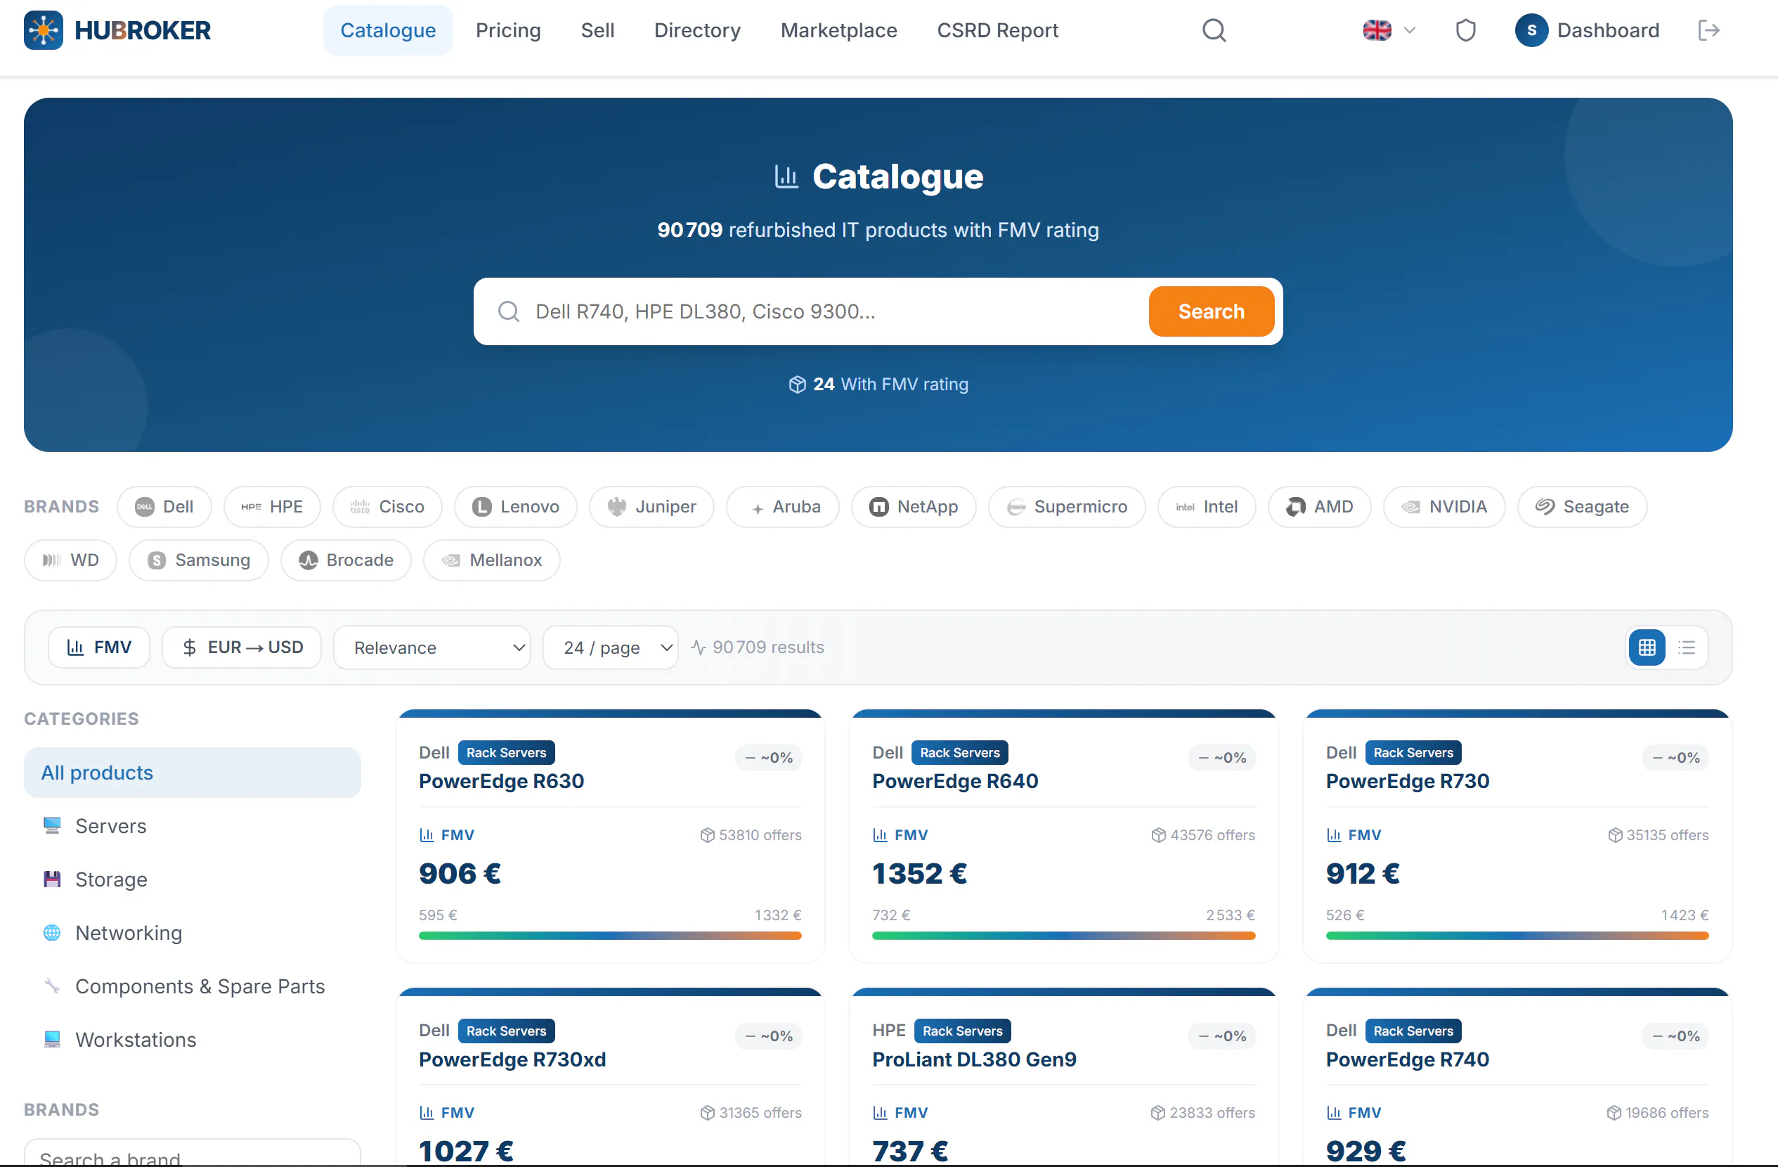Open the Networking category
Image resolution: width=1778 pixels, height=1167 pixels.
(192, 933)
